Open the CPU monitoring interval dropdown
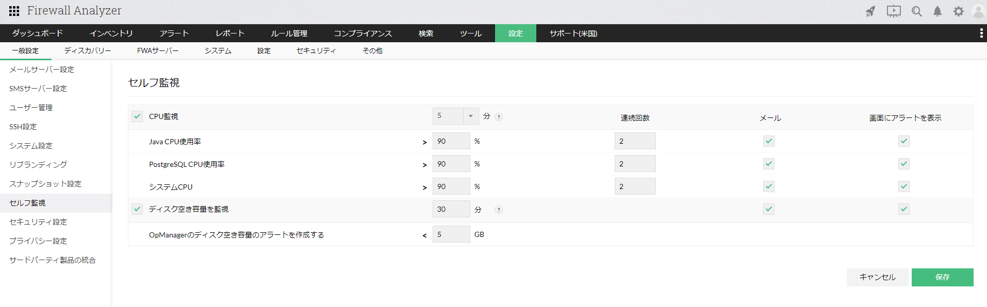Screen dimensions: 987x307 point(470,116)
